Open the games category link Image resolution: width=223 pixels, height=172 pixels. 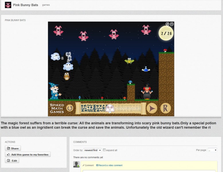46,5
